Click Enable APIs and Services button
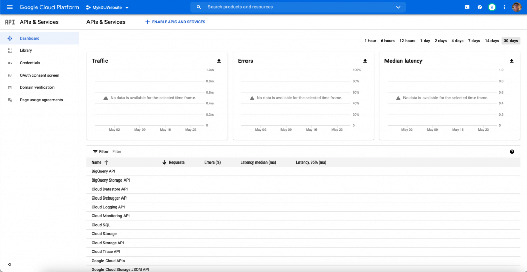527x272 pixels. (175, 22)
